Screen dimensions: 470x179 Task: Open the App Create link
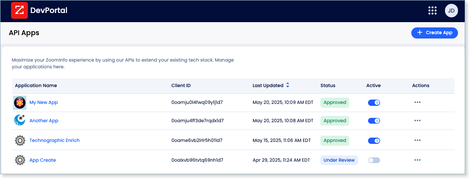point(42,160)
